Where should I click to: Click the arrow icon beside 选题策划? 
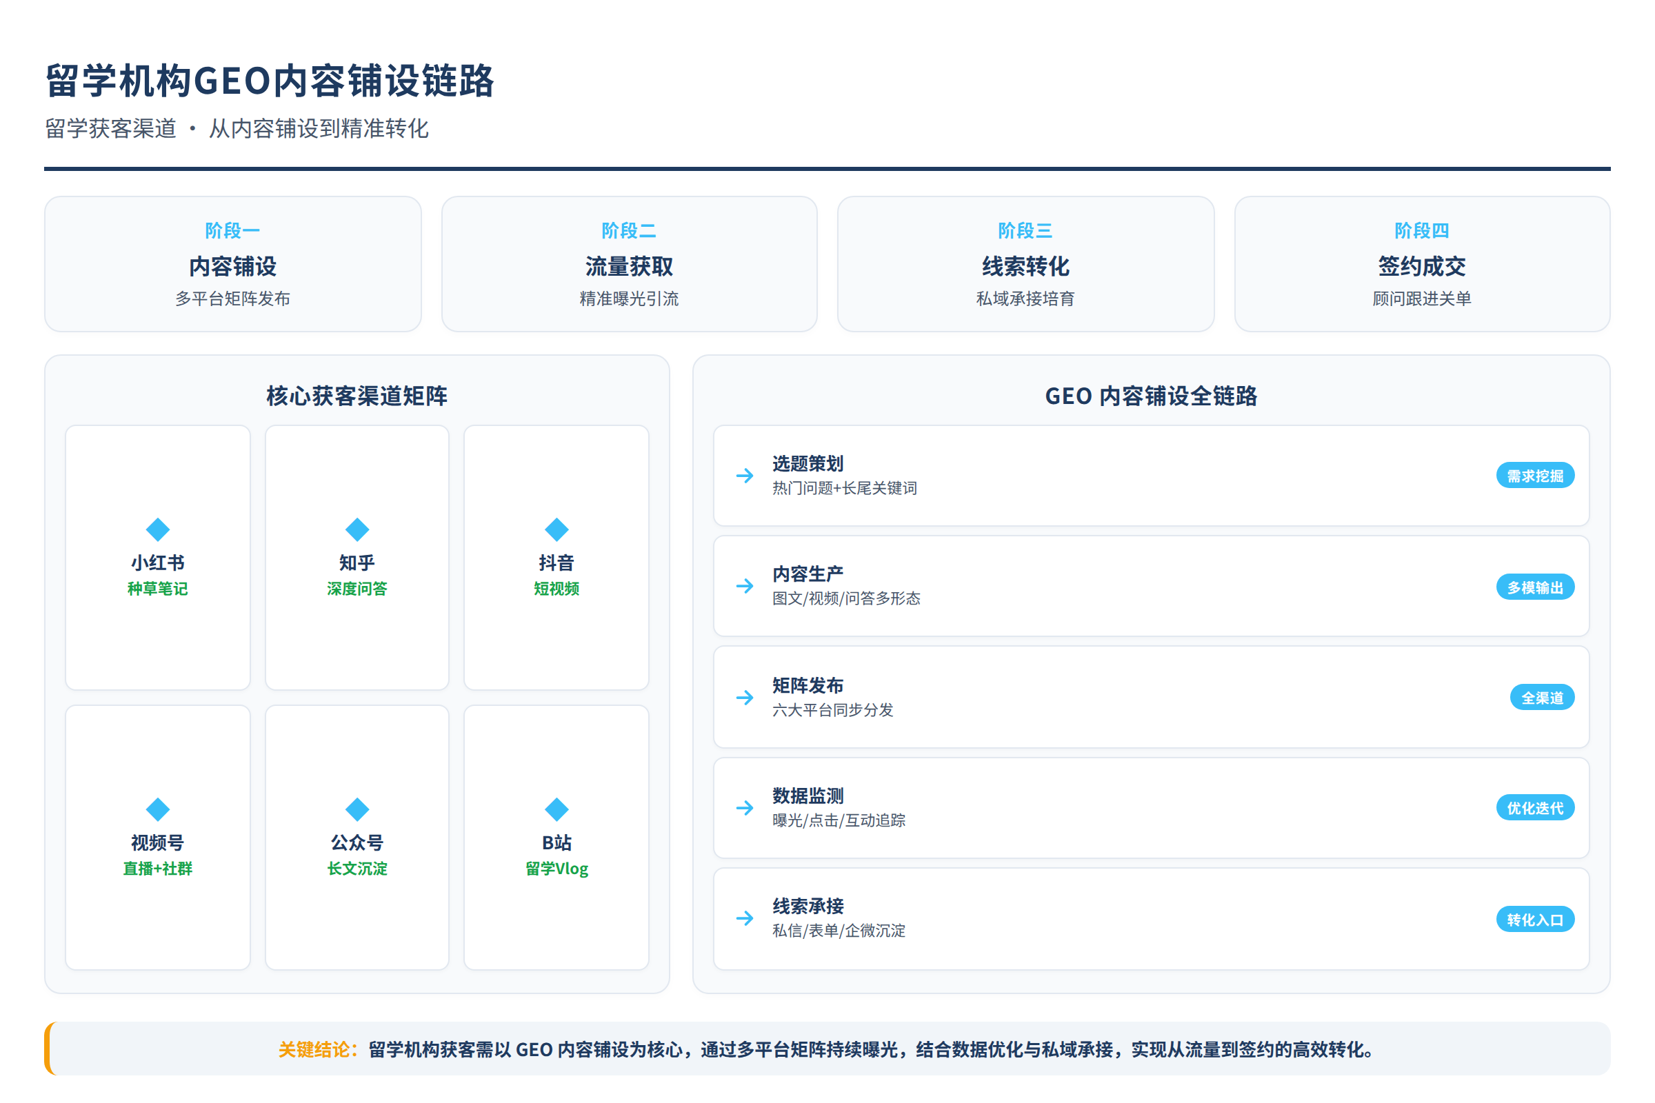(745, 476)
